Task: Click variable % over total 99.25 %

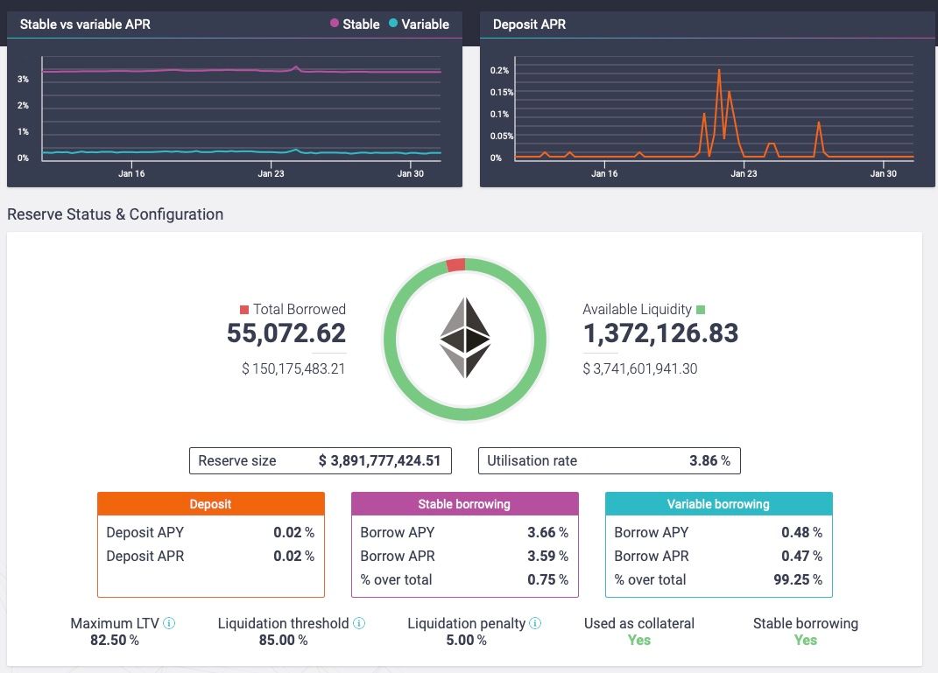Action: pyautogui.click(x=798, y=579)
